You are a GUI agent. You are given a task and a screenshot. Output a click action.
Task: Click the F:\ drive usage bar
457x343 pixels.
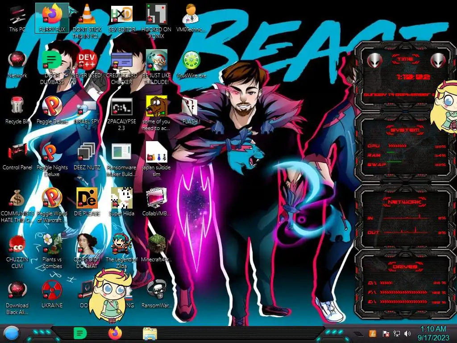tap(403, 292)
